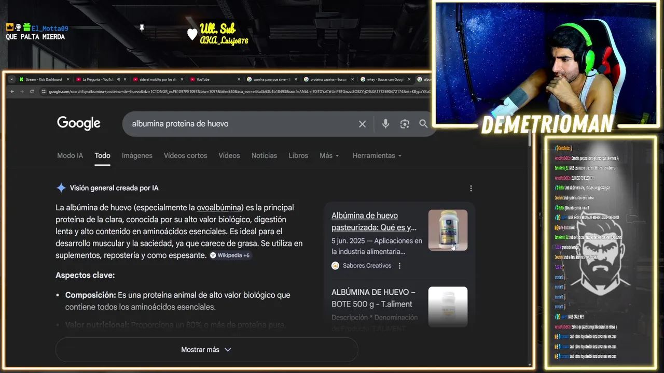Click the site info icon in address bar
This screenshot has height=373, width=664.
click(44, 92)
